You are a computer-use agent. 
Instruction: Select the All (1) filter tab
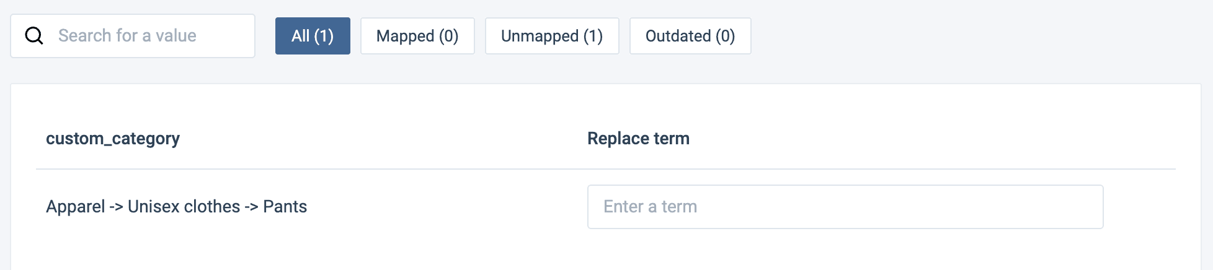[x=313, y=36]
